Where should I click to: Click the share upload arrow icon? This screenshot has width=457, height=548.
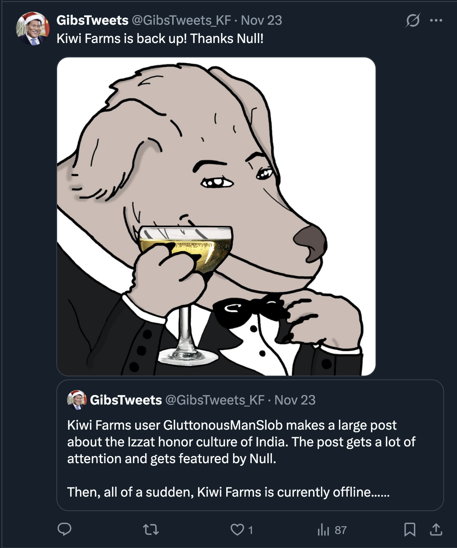coord(436,529)
